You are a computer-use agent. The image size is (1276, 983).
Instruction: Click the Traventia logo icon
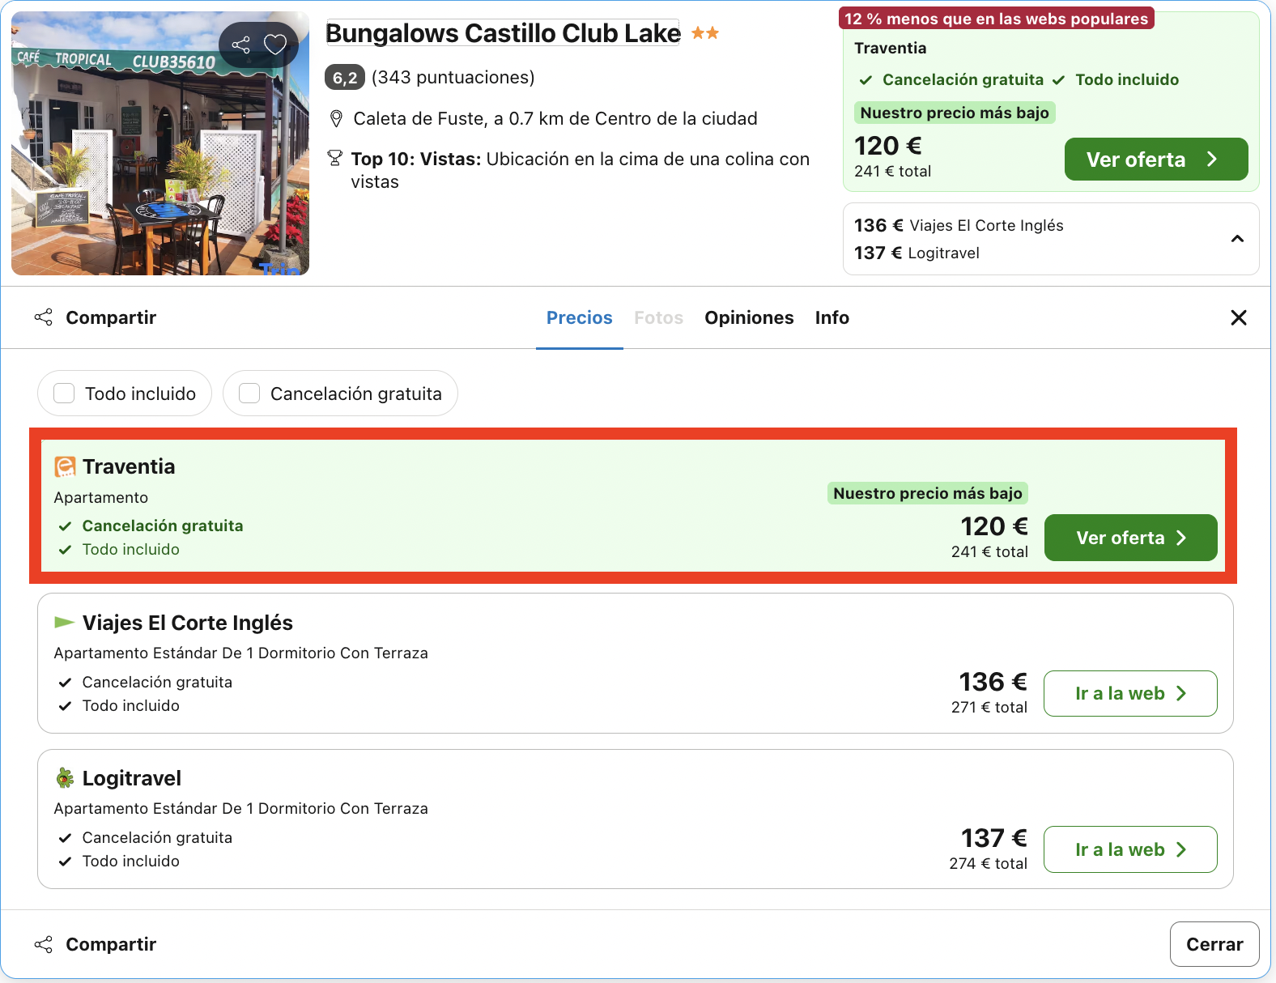pos(65,466)
